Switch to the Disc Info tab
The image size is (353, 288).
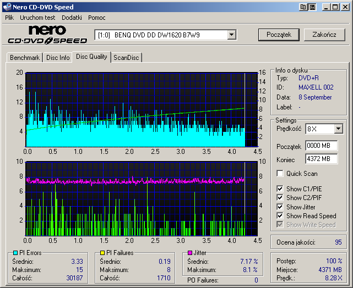[x=58, y=58]
